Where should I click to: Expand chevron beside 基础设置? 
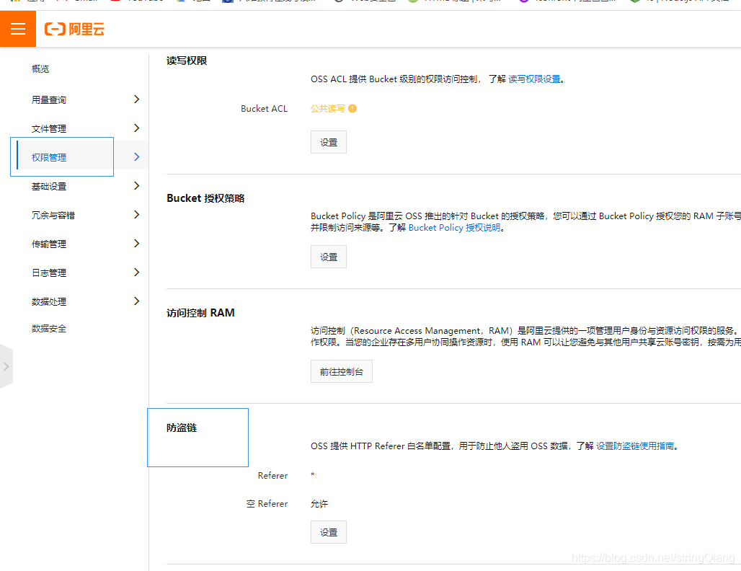click(x=136, y=186)
